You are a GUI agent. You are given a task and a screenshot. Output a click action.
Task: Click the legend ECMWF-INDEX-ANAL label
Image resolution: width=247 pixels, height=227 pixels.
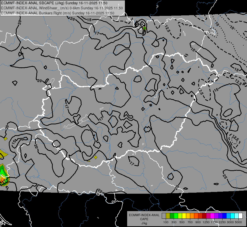coord(144,215)
